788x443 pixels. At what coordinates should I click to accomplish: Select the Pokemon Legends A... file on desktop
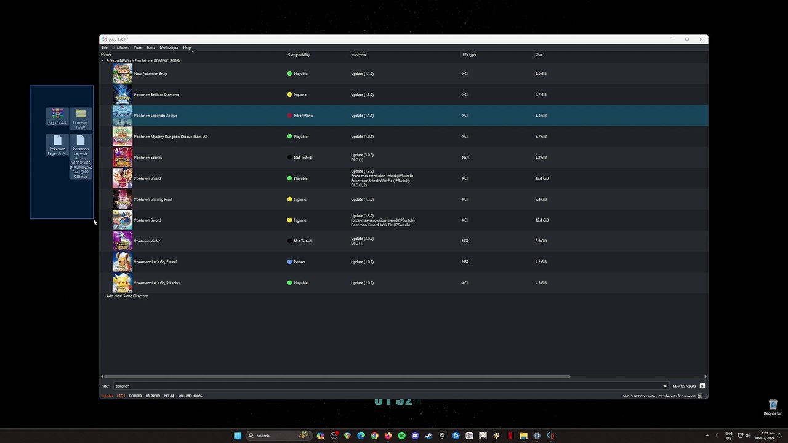pyautogui.click(x=57, y=145)
